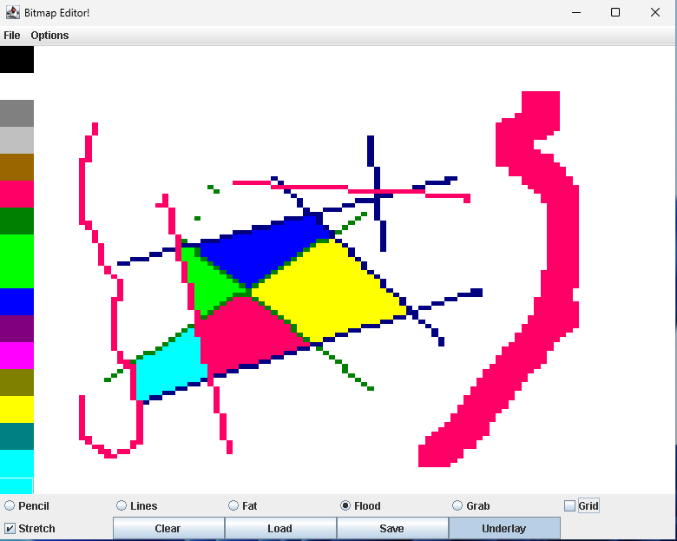Viewport: 677px width, 541px height.
Task: Click the Clear button
Action: (x=168, y=529)
